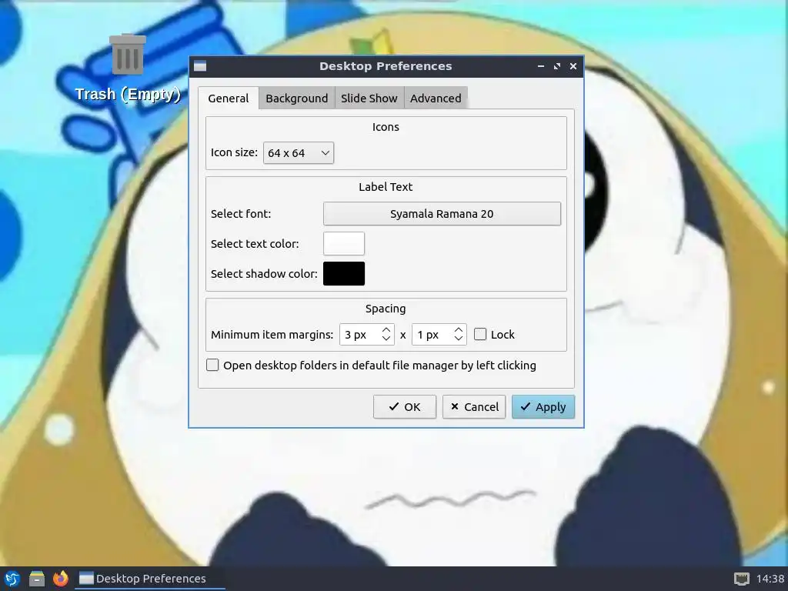Enable the Lock margins checkbox
788x591 pixels.
[x=480, y=334]
